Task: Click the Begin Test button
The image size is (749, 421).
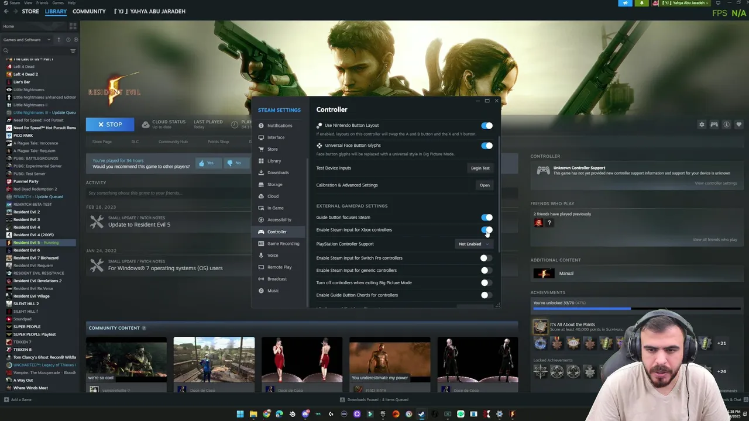Action: [480, 168]
